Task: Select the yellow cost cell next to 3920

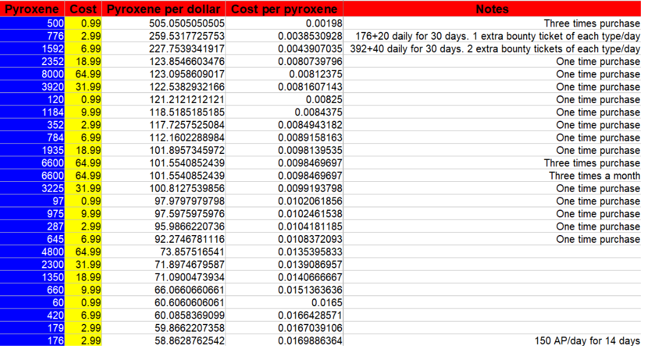Action: coord(83,87)
